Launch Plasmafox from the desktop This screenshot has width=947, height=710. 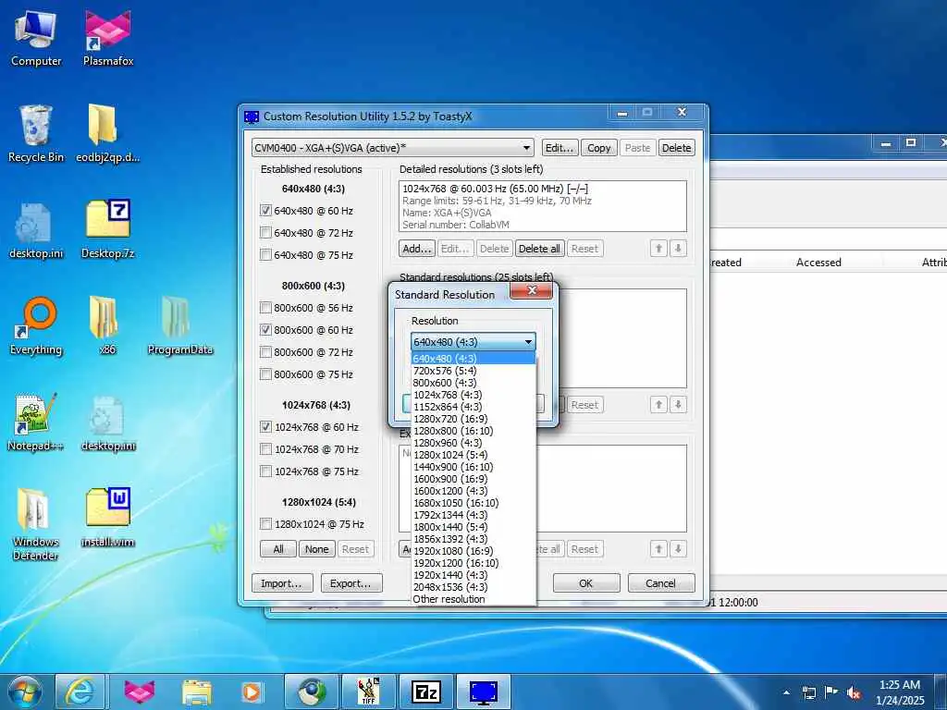pos(108,37)
